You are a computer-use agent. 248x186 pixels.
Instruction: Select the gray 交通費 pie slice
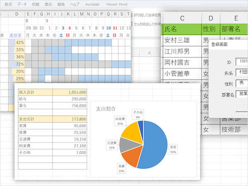pyautogui.click(x=128, y=145)
